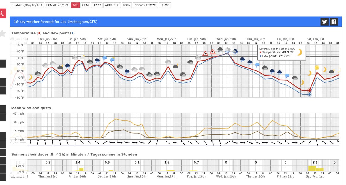Switch to the ECMWF (0/12) model tab
Image resolution: width=346 pixels, height=185 pixels.
point(57,5)
